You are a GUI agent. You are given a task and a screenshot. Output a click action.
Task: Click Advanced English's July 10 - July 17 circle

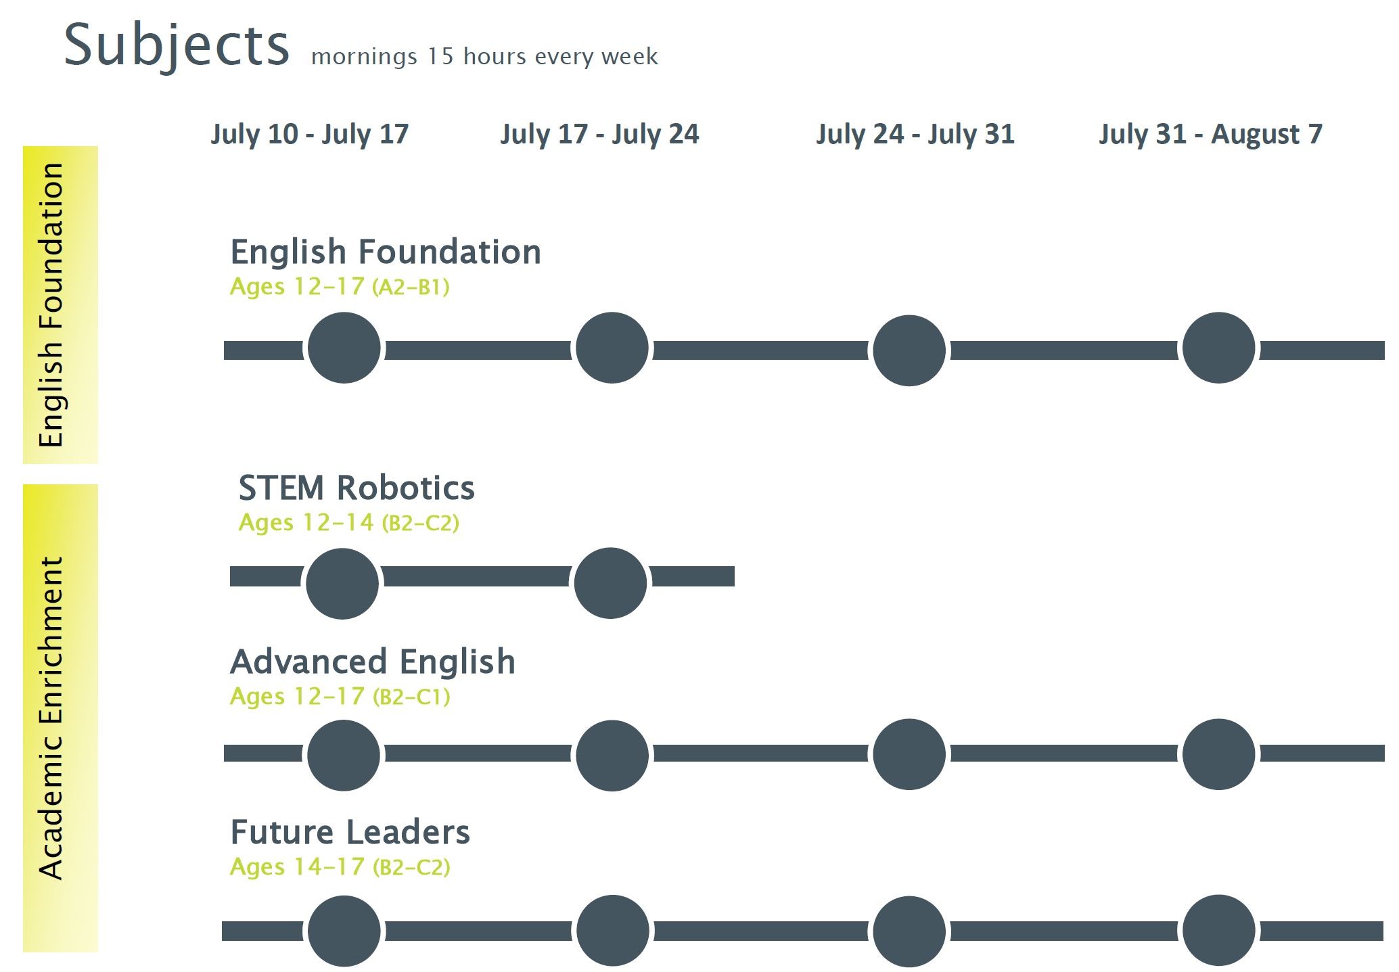pos(344,755)
